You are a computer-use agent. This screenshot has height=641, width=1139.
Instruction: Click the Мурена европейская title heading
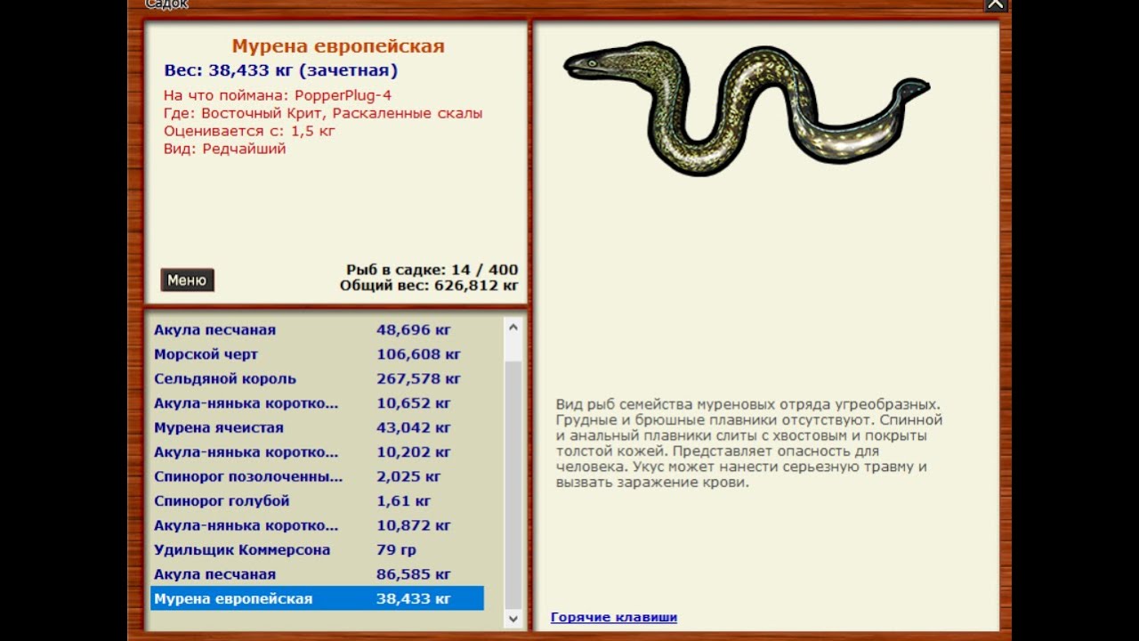338,46
